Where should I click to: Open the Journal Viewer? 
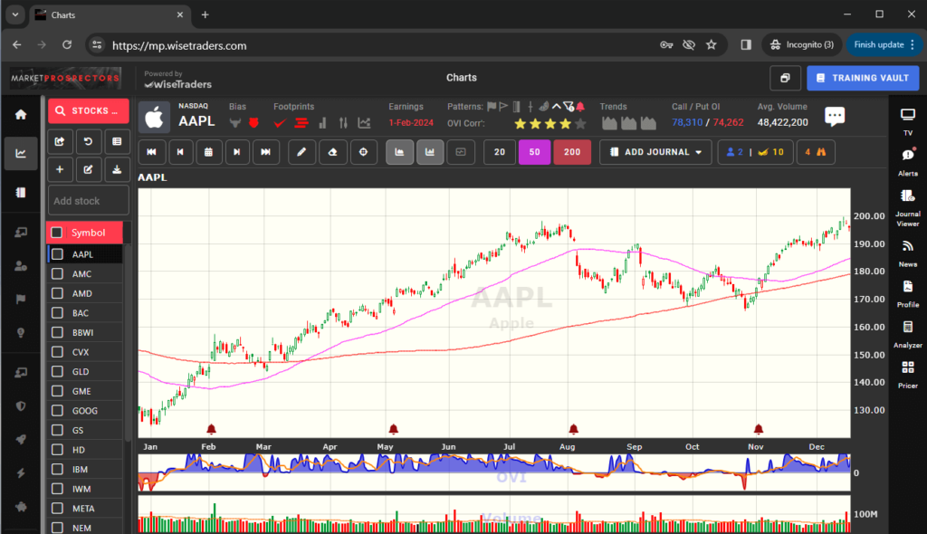click(x=907, y=197)
